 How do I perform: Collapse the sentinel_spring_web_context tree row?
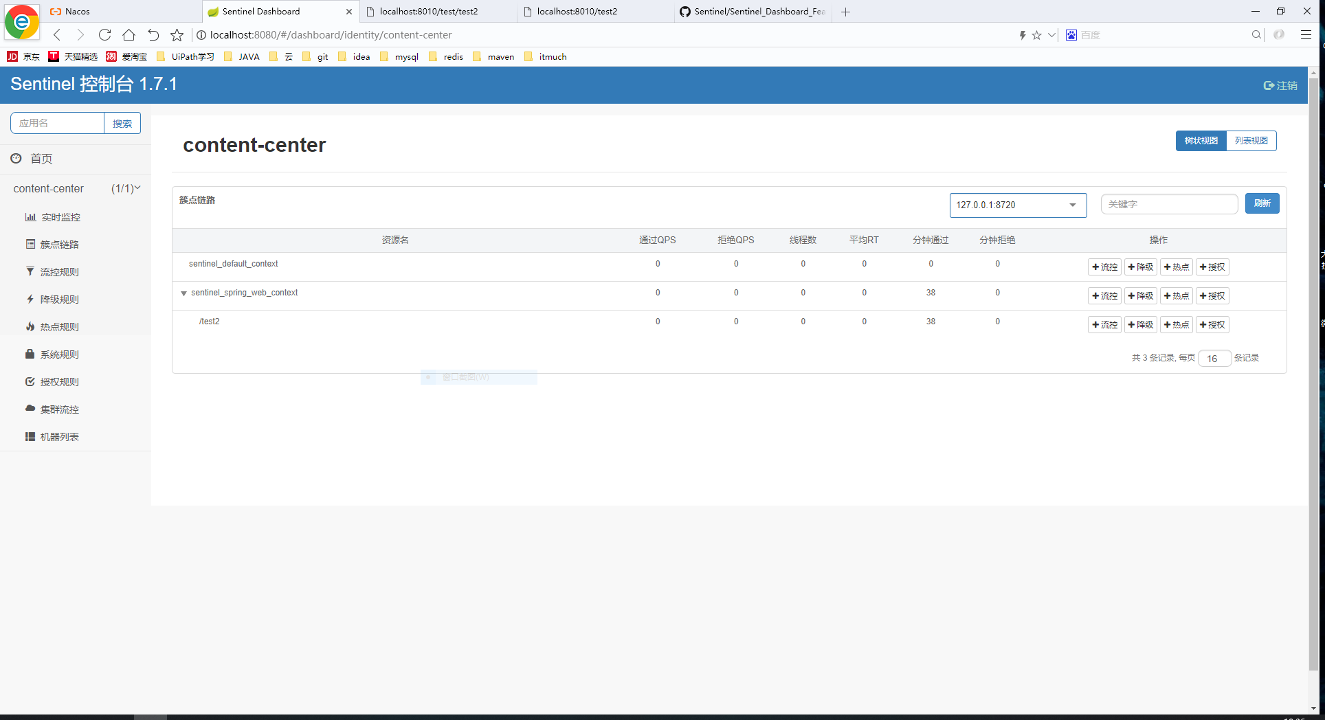coord(184,293)
